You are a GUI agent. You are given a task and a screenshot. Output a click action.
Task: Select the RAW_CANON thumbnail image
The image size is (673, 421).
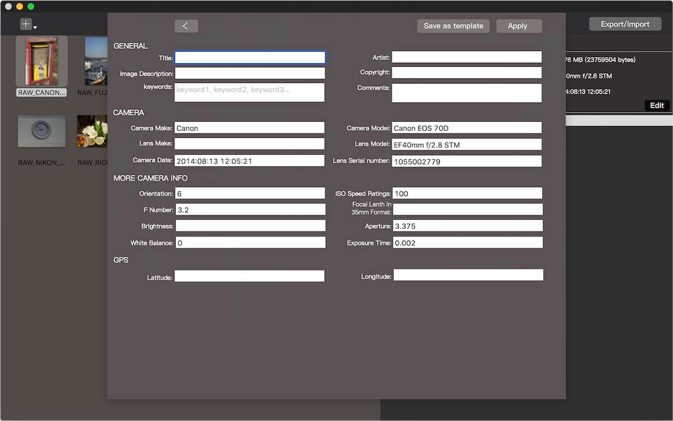(x=42, y=61)
